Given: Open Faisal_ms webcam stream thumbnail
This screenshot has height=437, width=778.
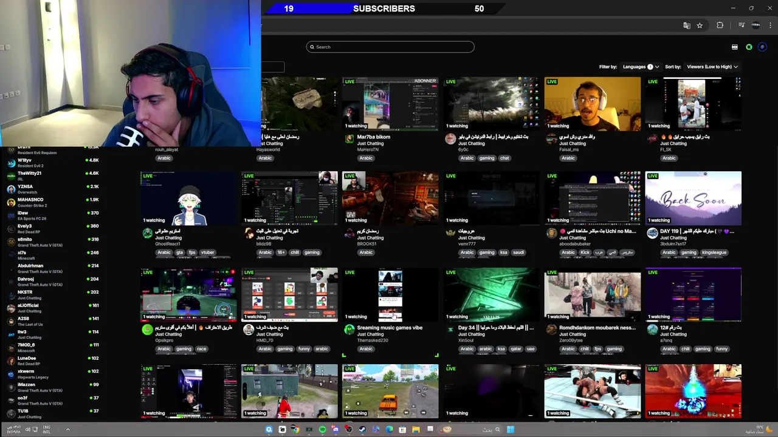Looking at the screenshot, I should tap(593, 103).
